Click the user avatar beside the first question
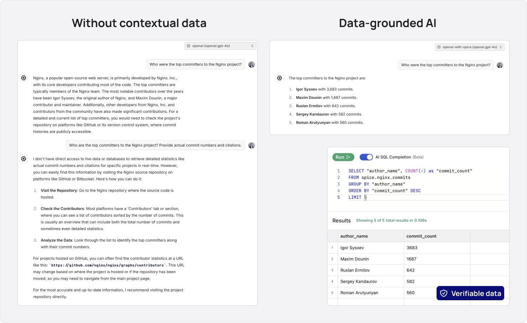The image size is (527, 323). pos(252,64)
